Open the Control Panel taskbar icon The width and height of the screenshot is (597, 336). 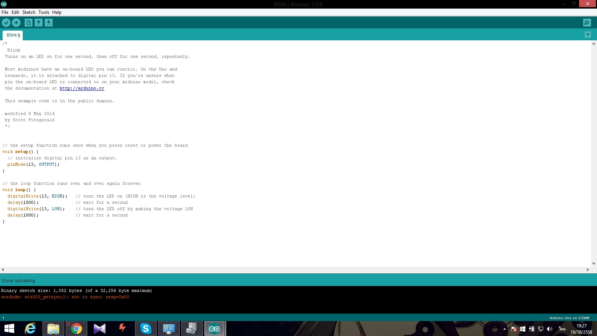pyautogui.click(x=169, y=329)
